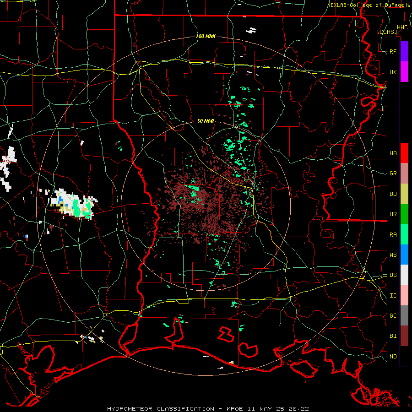Viewport: 412px width, 412px height.
Task: Click the red HA legend color swatch
Action: [404, 153]
